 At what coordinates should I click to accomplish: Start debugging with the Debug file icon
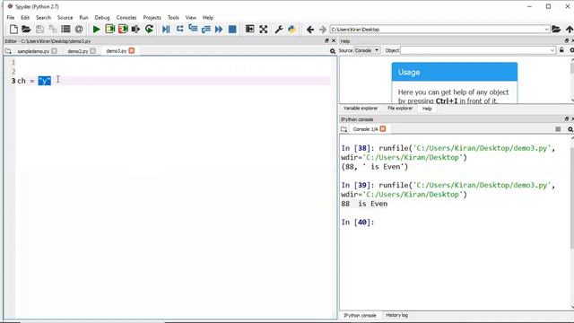click(166, 30)
